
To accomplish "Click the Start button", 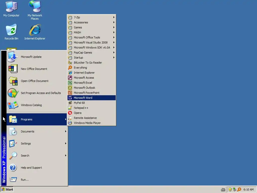I will (x=7, y=189).
